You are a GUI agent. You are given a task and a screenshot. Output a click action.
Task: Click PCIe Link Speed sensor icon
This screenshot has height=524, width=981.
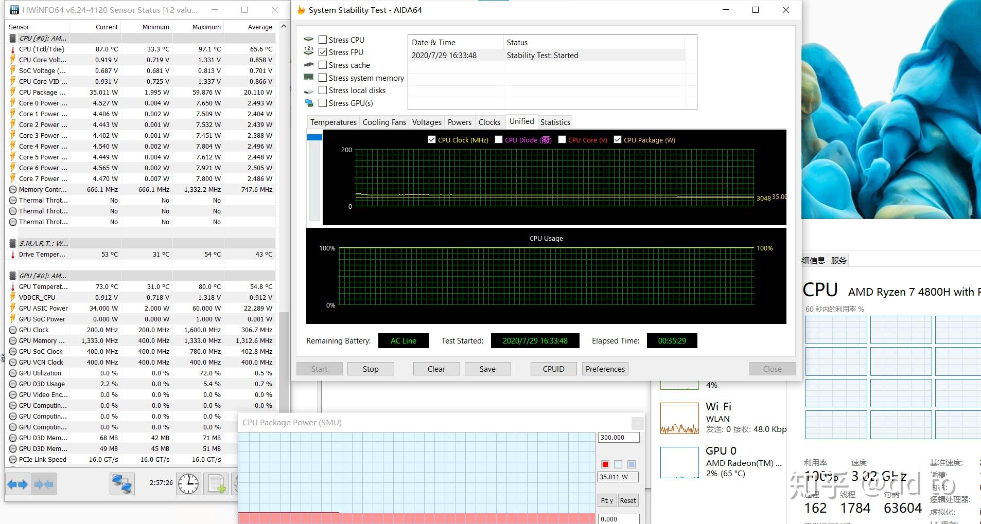[x=13, y=459]
